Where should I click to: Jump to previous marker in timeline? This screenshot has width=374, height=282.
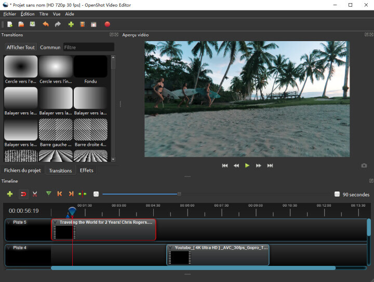tap(60, 194)
